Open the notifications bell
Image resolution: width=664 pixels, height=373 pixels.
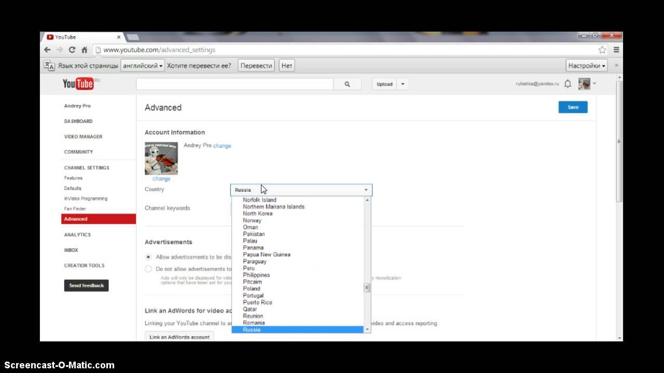568,84
